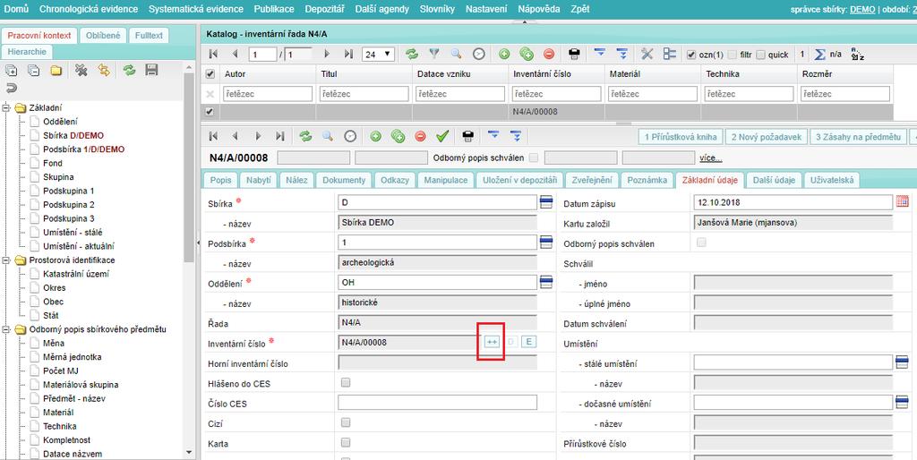Image resolution: width=917 pixels, height=460 pixels.
Task: Save working context with floppy disk icon
Action: point(151,71)
